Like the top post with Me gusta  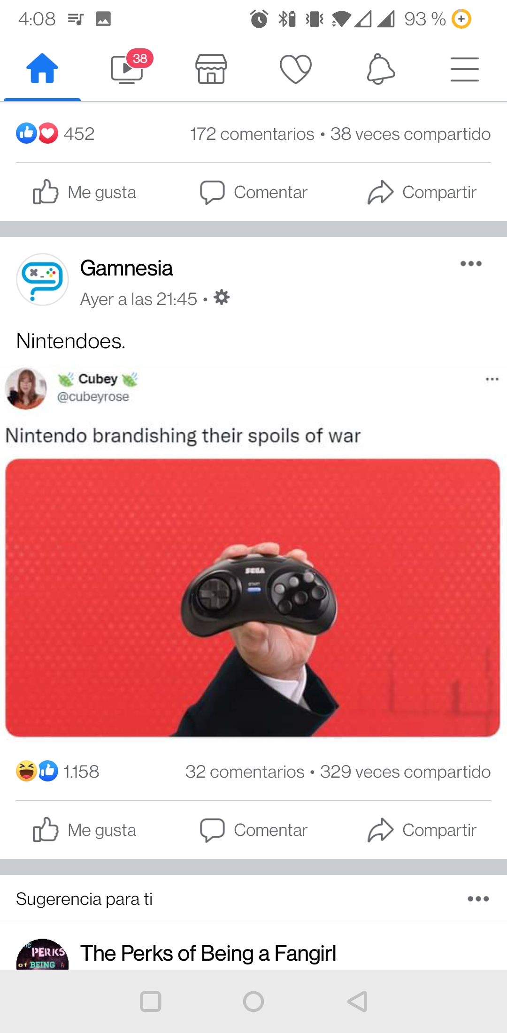point(84,192)
